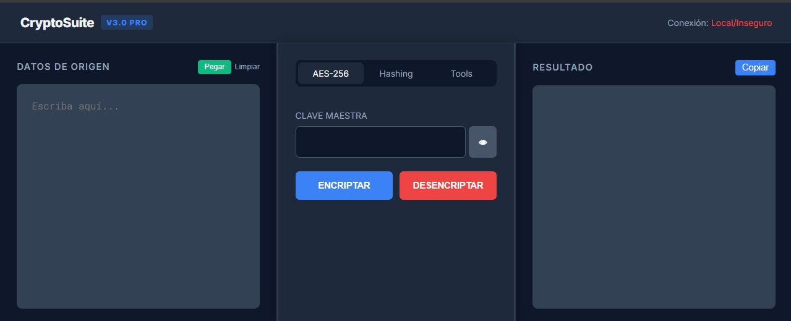Click the CryptoSuite logo
791x321 pixels.
57,23
